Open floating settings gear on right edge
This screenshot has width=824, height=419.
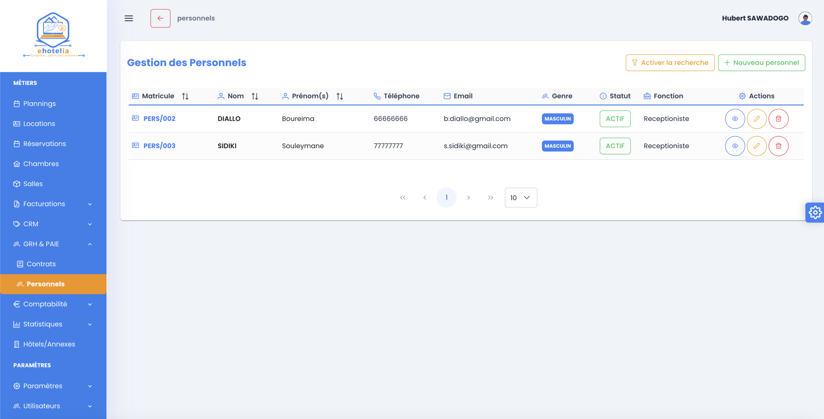tap(815, 213)
